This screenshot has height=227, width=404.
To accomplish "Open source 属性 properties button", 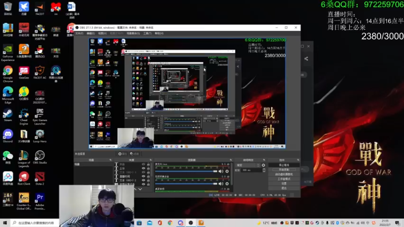I will click(x=123, y=154).
